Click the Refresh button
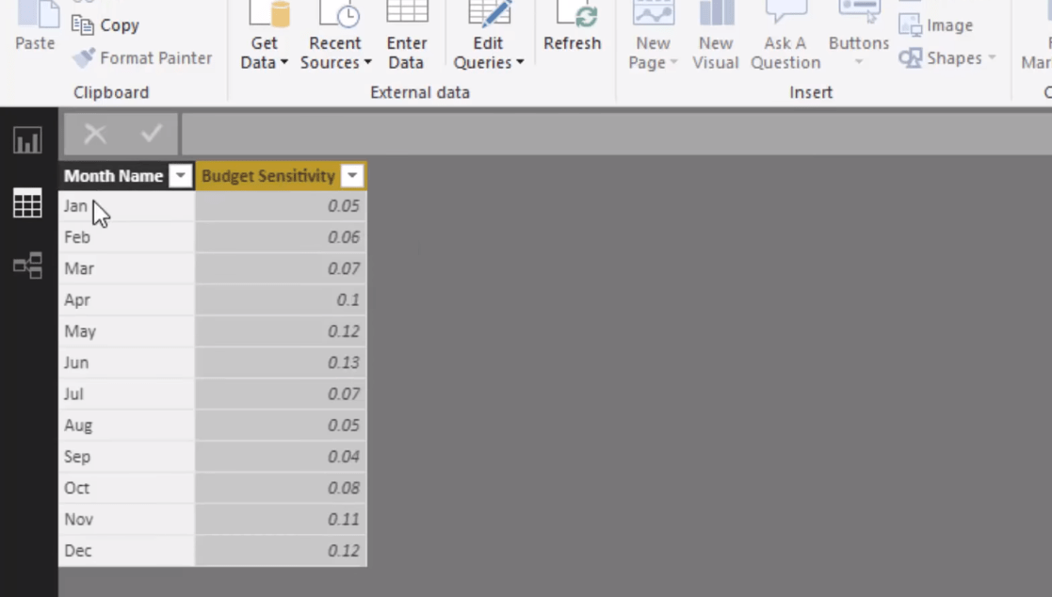The width and height of the screenshot is (1052, 597). click(573, 26)
